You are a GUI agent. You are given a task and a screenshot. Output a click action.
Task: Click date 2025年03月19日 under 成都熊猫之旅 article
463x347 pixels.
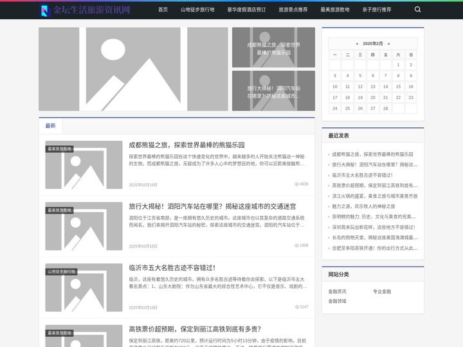(x=143, y=185)
